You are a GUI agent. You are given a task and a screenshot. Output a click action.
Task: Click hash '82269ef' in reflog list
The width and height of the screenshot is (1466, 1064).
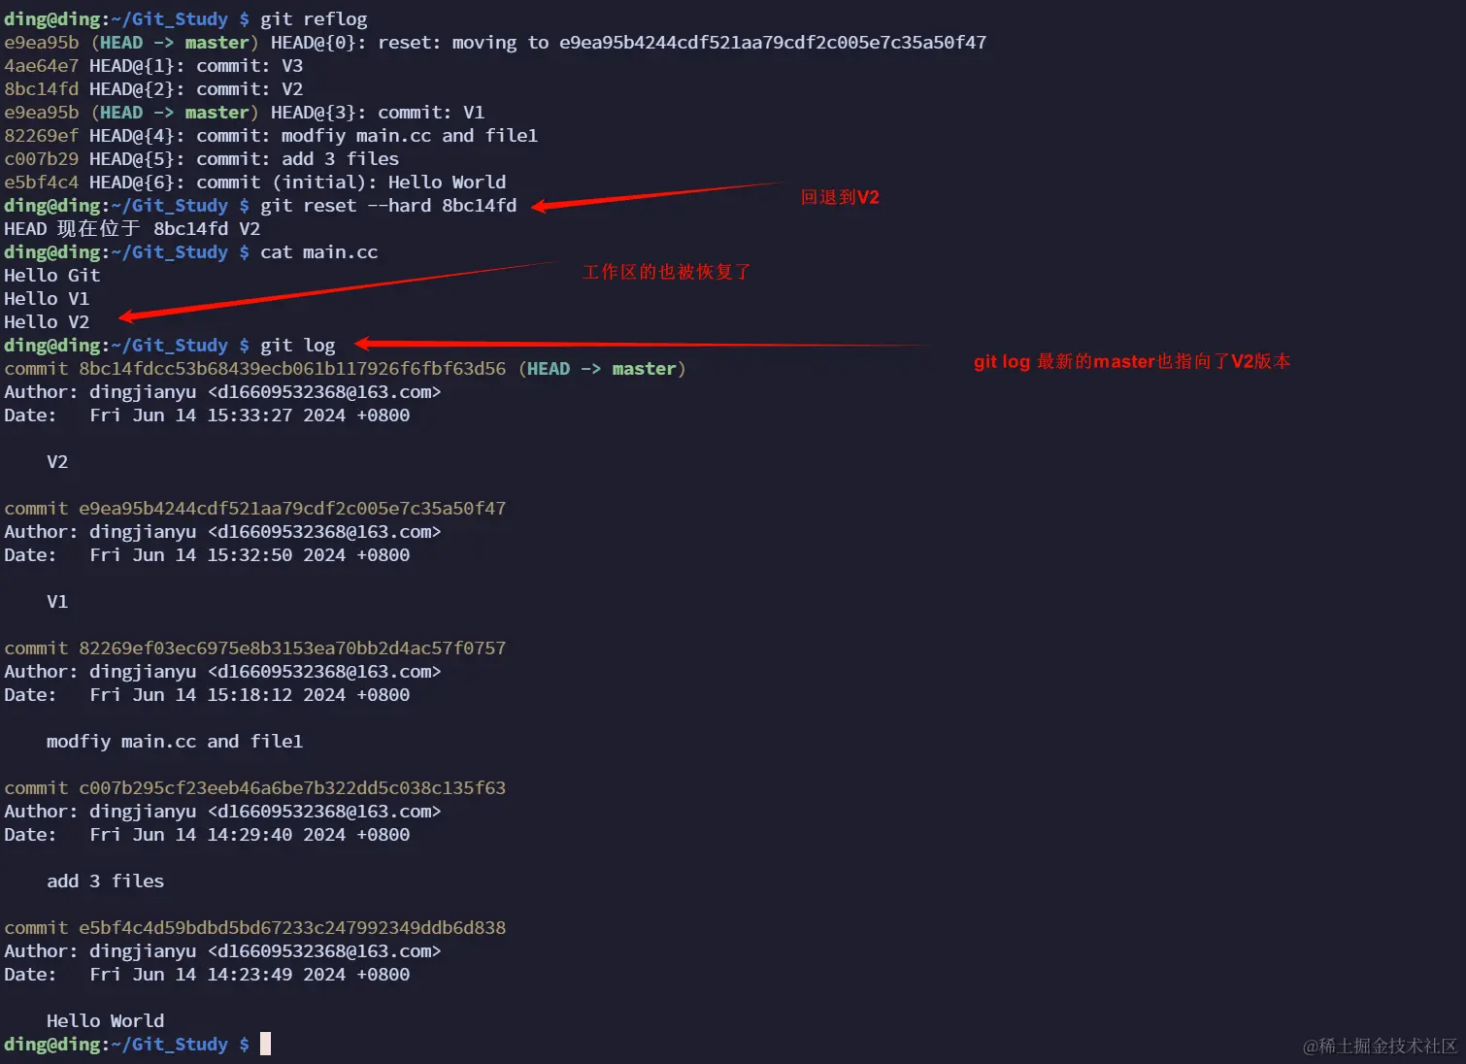pyautogui.click(x=42, y=136)
